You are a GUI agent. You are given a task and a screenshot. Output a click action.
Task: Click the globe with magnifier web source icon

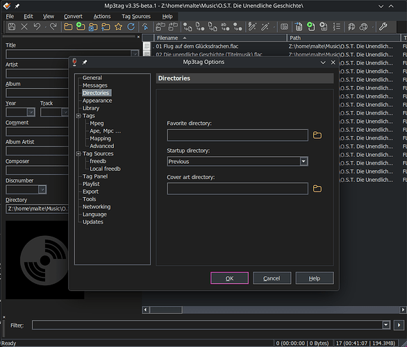pos(364,26)
